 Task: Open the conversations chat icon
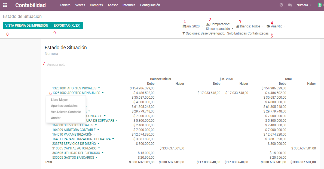(290, 5)
